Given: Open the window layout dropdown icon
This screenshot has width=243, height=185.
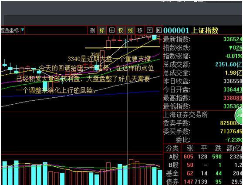Looking at the screenshot, I should click(x=149, y=30).
